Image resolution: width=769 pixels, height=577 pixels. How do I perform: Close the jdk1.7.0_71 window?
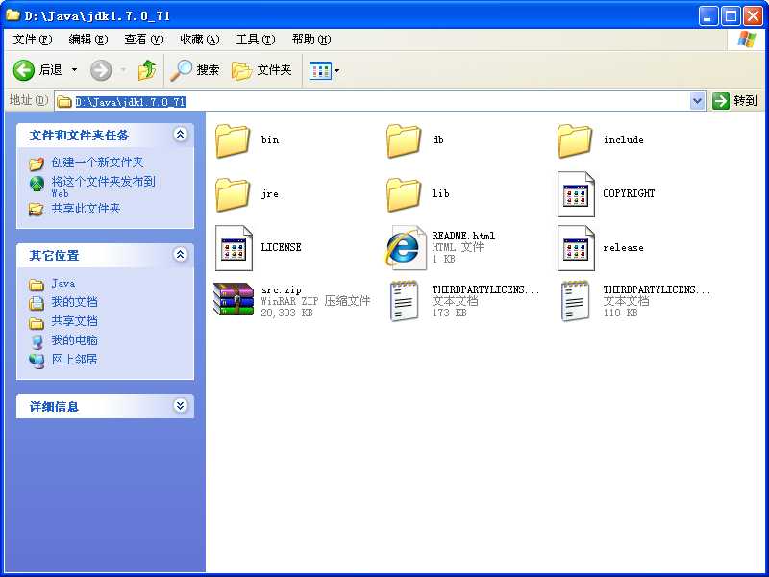753,16
